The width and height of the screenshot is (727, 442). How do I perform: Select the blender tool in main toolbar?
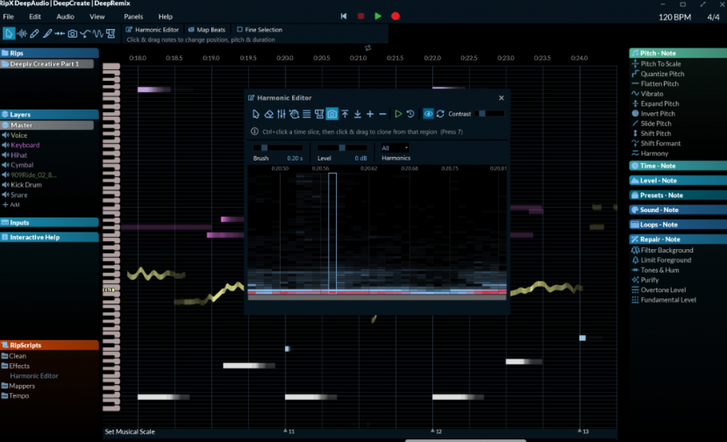tap(110, 34)
